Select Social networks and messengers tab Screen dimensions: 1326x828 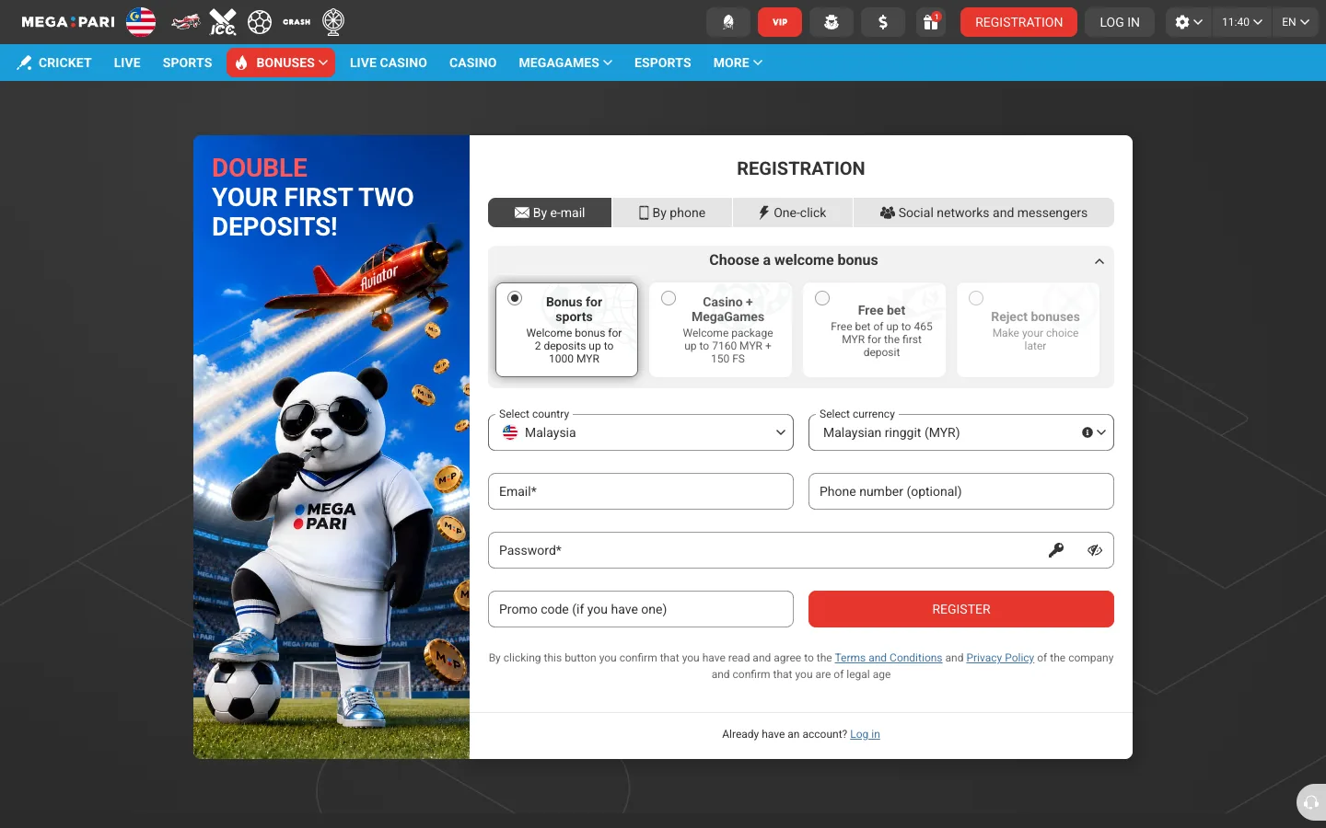[x=983, y=213]
